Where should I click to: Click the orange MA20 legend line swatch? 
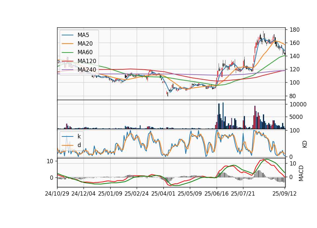[67, 44]
